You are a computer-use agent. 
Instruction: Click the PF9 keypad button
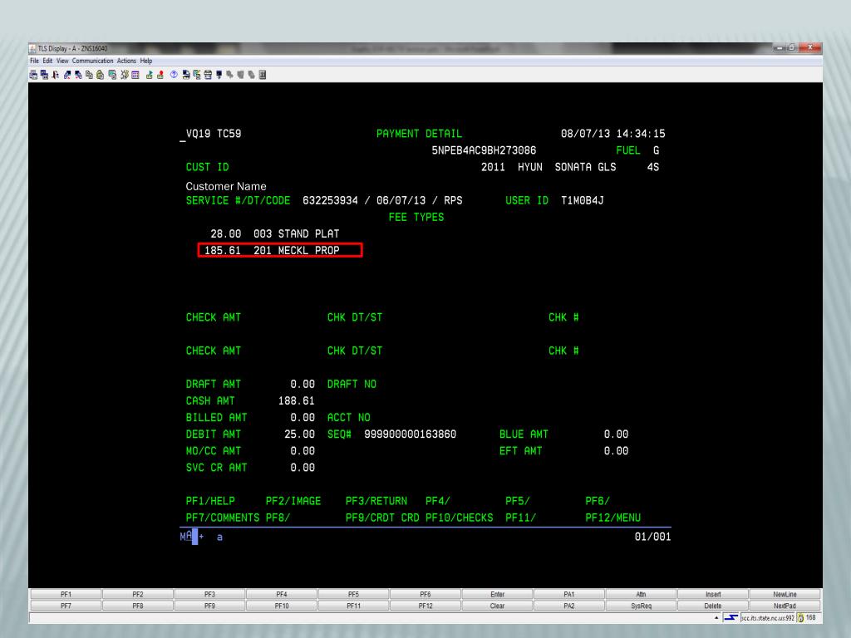click(x=209, y=606)
